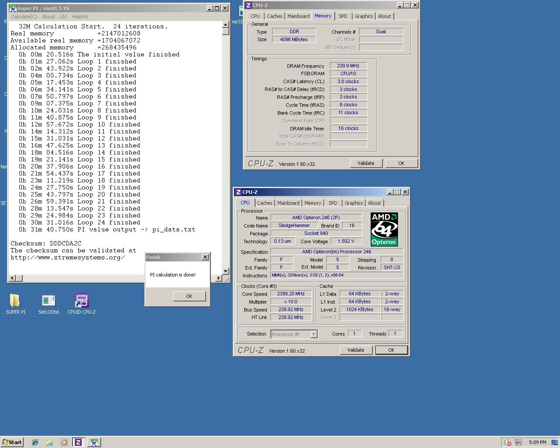The width and height of the screenshot is (560, 448).
Task: Open the SetLODb6 desktop shortcut
Action: [48, 304]
